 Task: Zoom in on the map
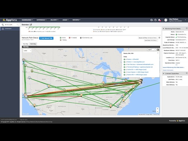(157, 109)
